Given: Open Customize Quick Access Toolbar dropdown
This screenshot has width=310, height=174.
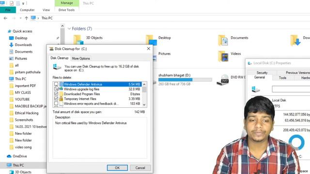Looking at the screenshot, I should 23,3.
